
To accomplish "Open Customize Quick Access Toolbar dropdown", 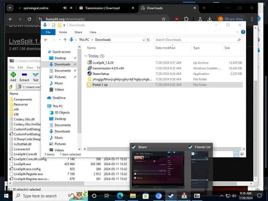I will [64, 25].
